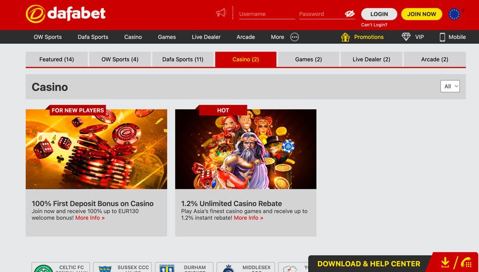Open the Can't Login? link
The image size is (479, 272).
click(x=374, y=25)
